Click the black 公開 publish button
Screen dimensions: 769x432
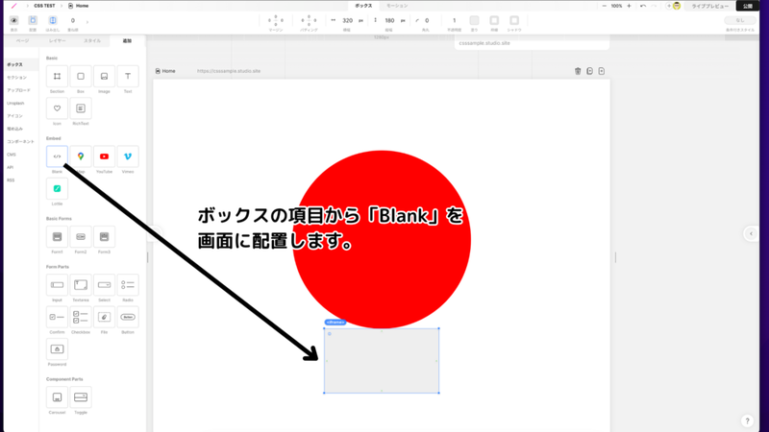click(748, 6)
